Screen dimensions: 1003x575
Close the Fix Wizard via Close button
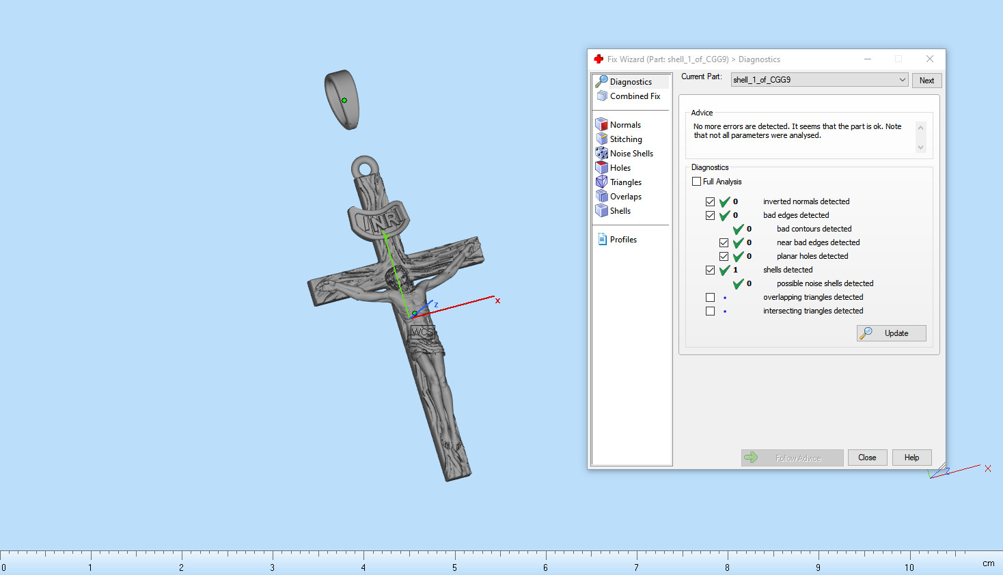[867, 458]
